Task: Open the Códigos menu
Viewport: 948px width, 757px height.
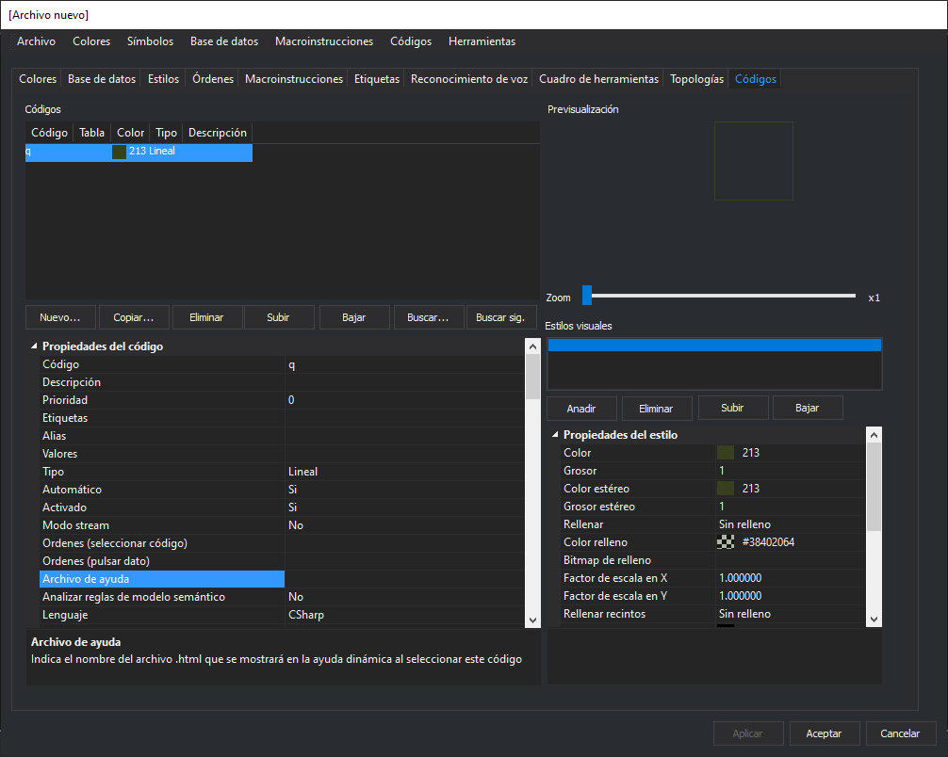Action: pos(411,41)
